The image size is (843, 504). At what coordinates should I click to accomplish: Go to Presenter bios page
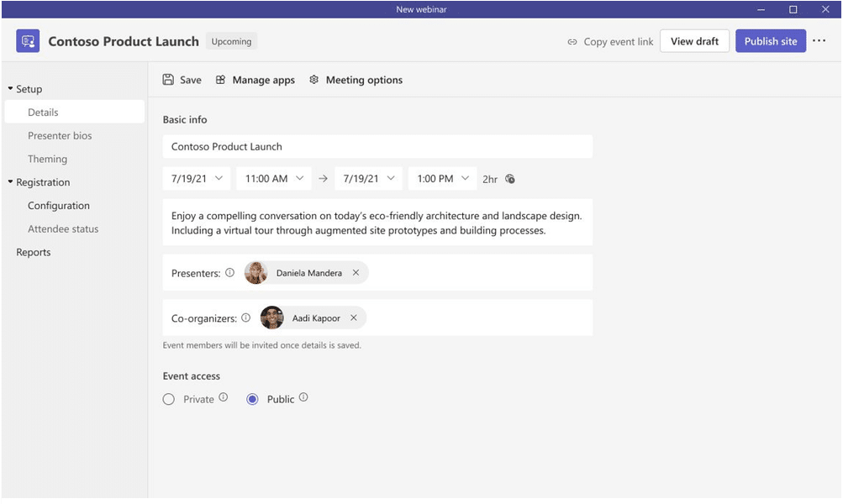[x=60, y=136]
